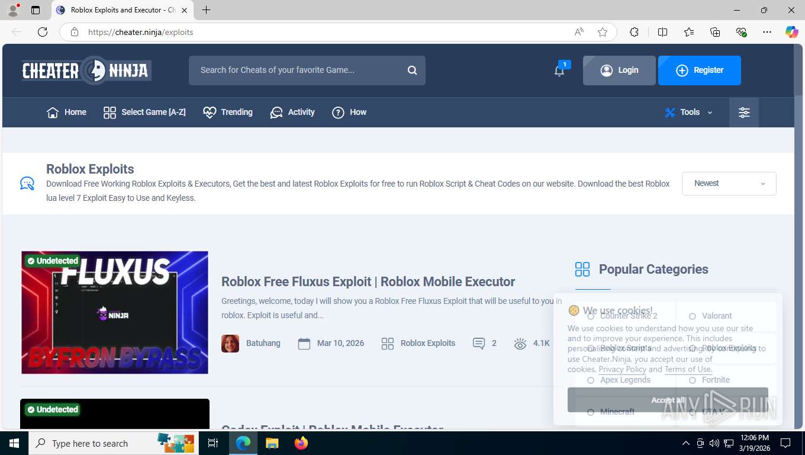
Task: Open Roblox Free Fluxus Exploit article title
Action: pyautogui.click(x=368, y=281)
